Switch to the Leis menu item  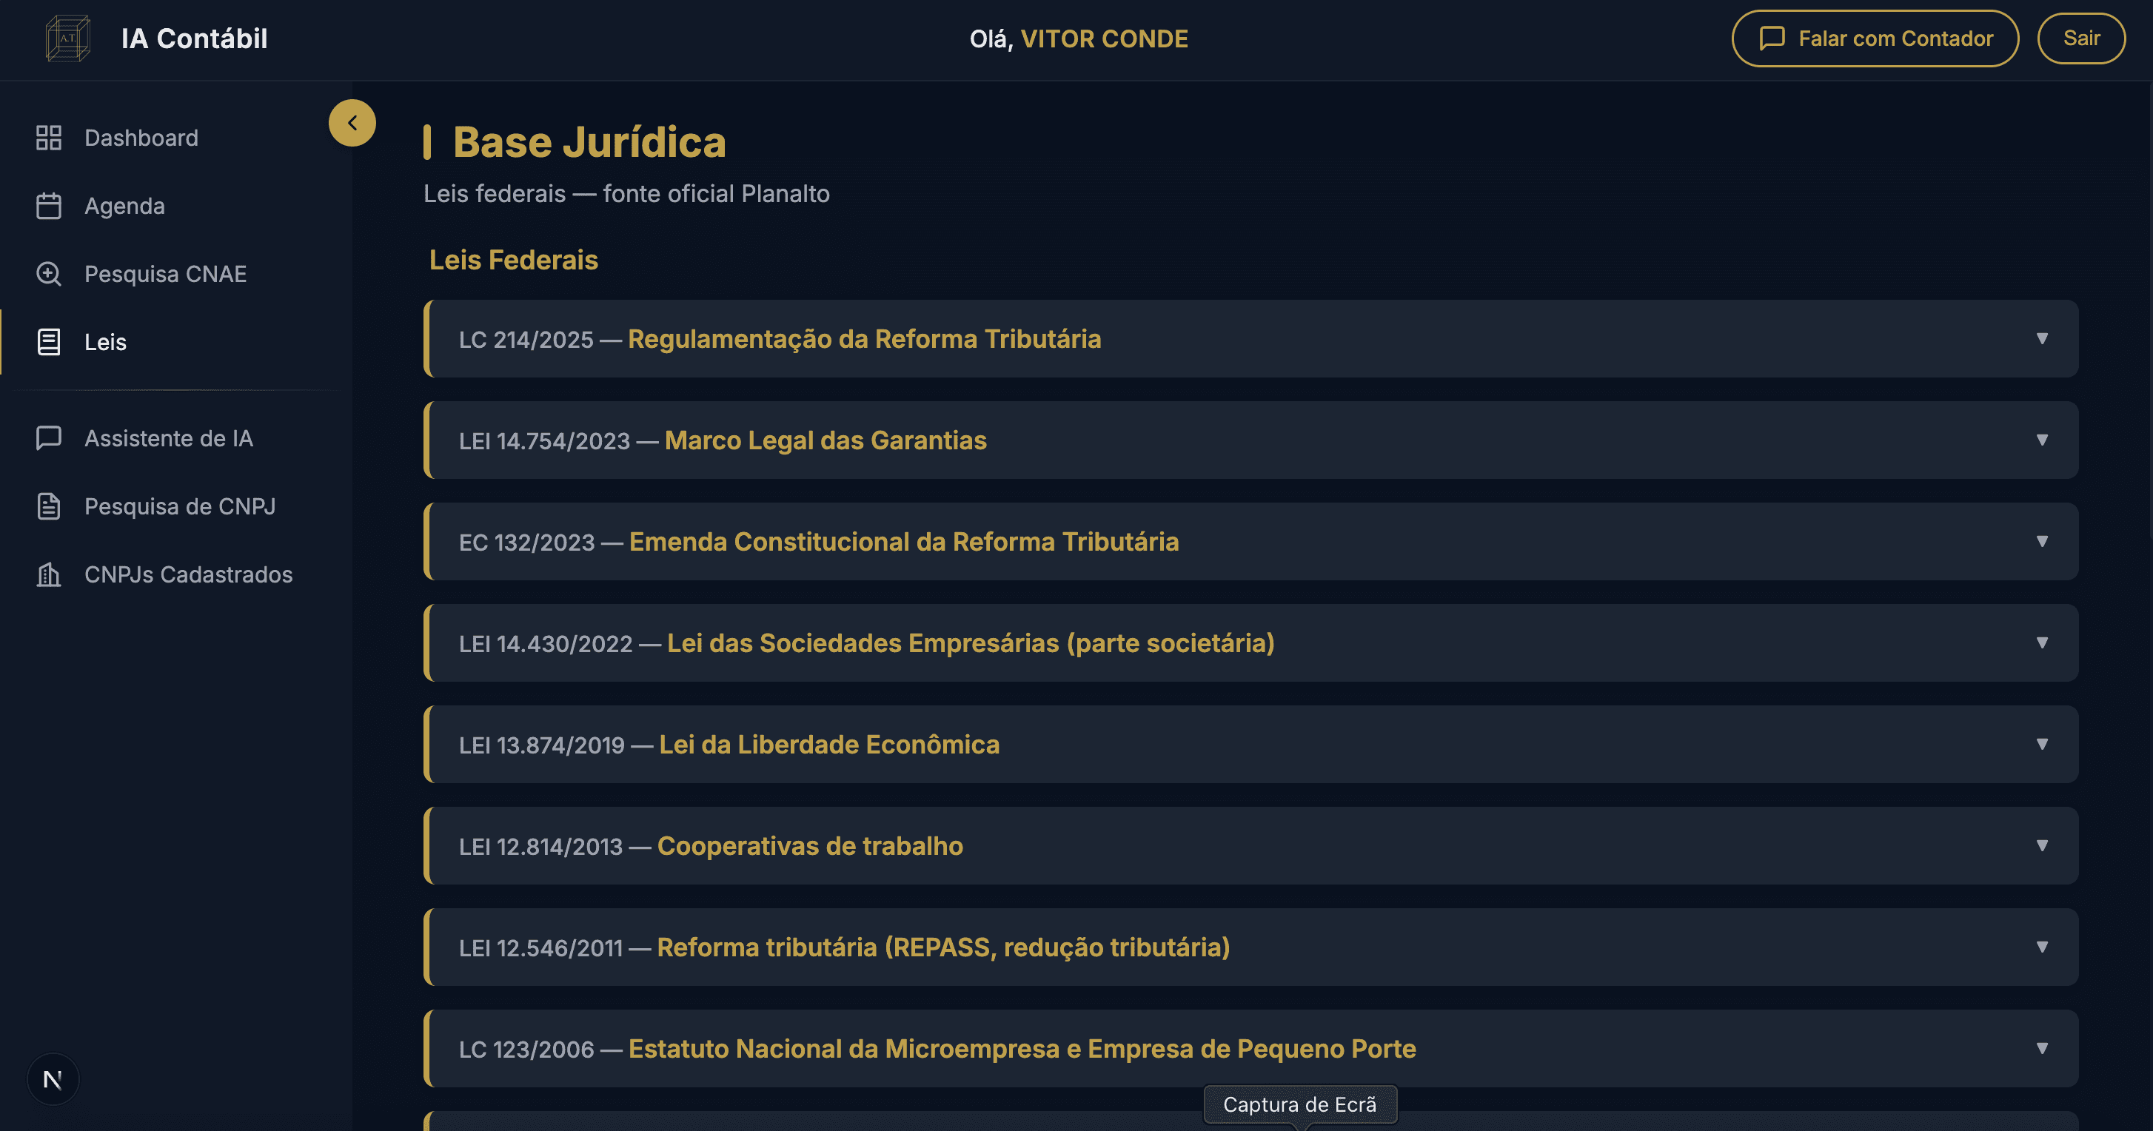click(x=104, y=342)
